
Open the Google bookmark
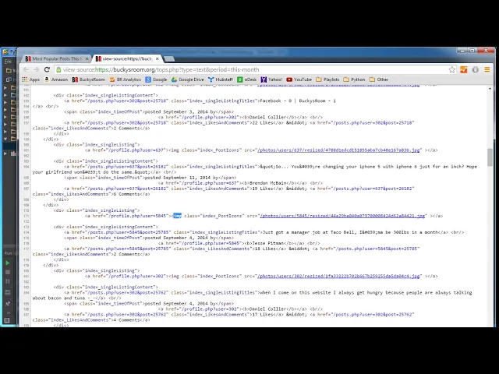[x=156, y=79]
